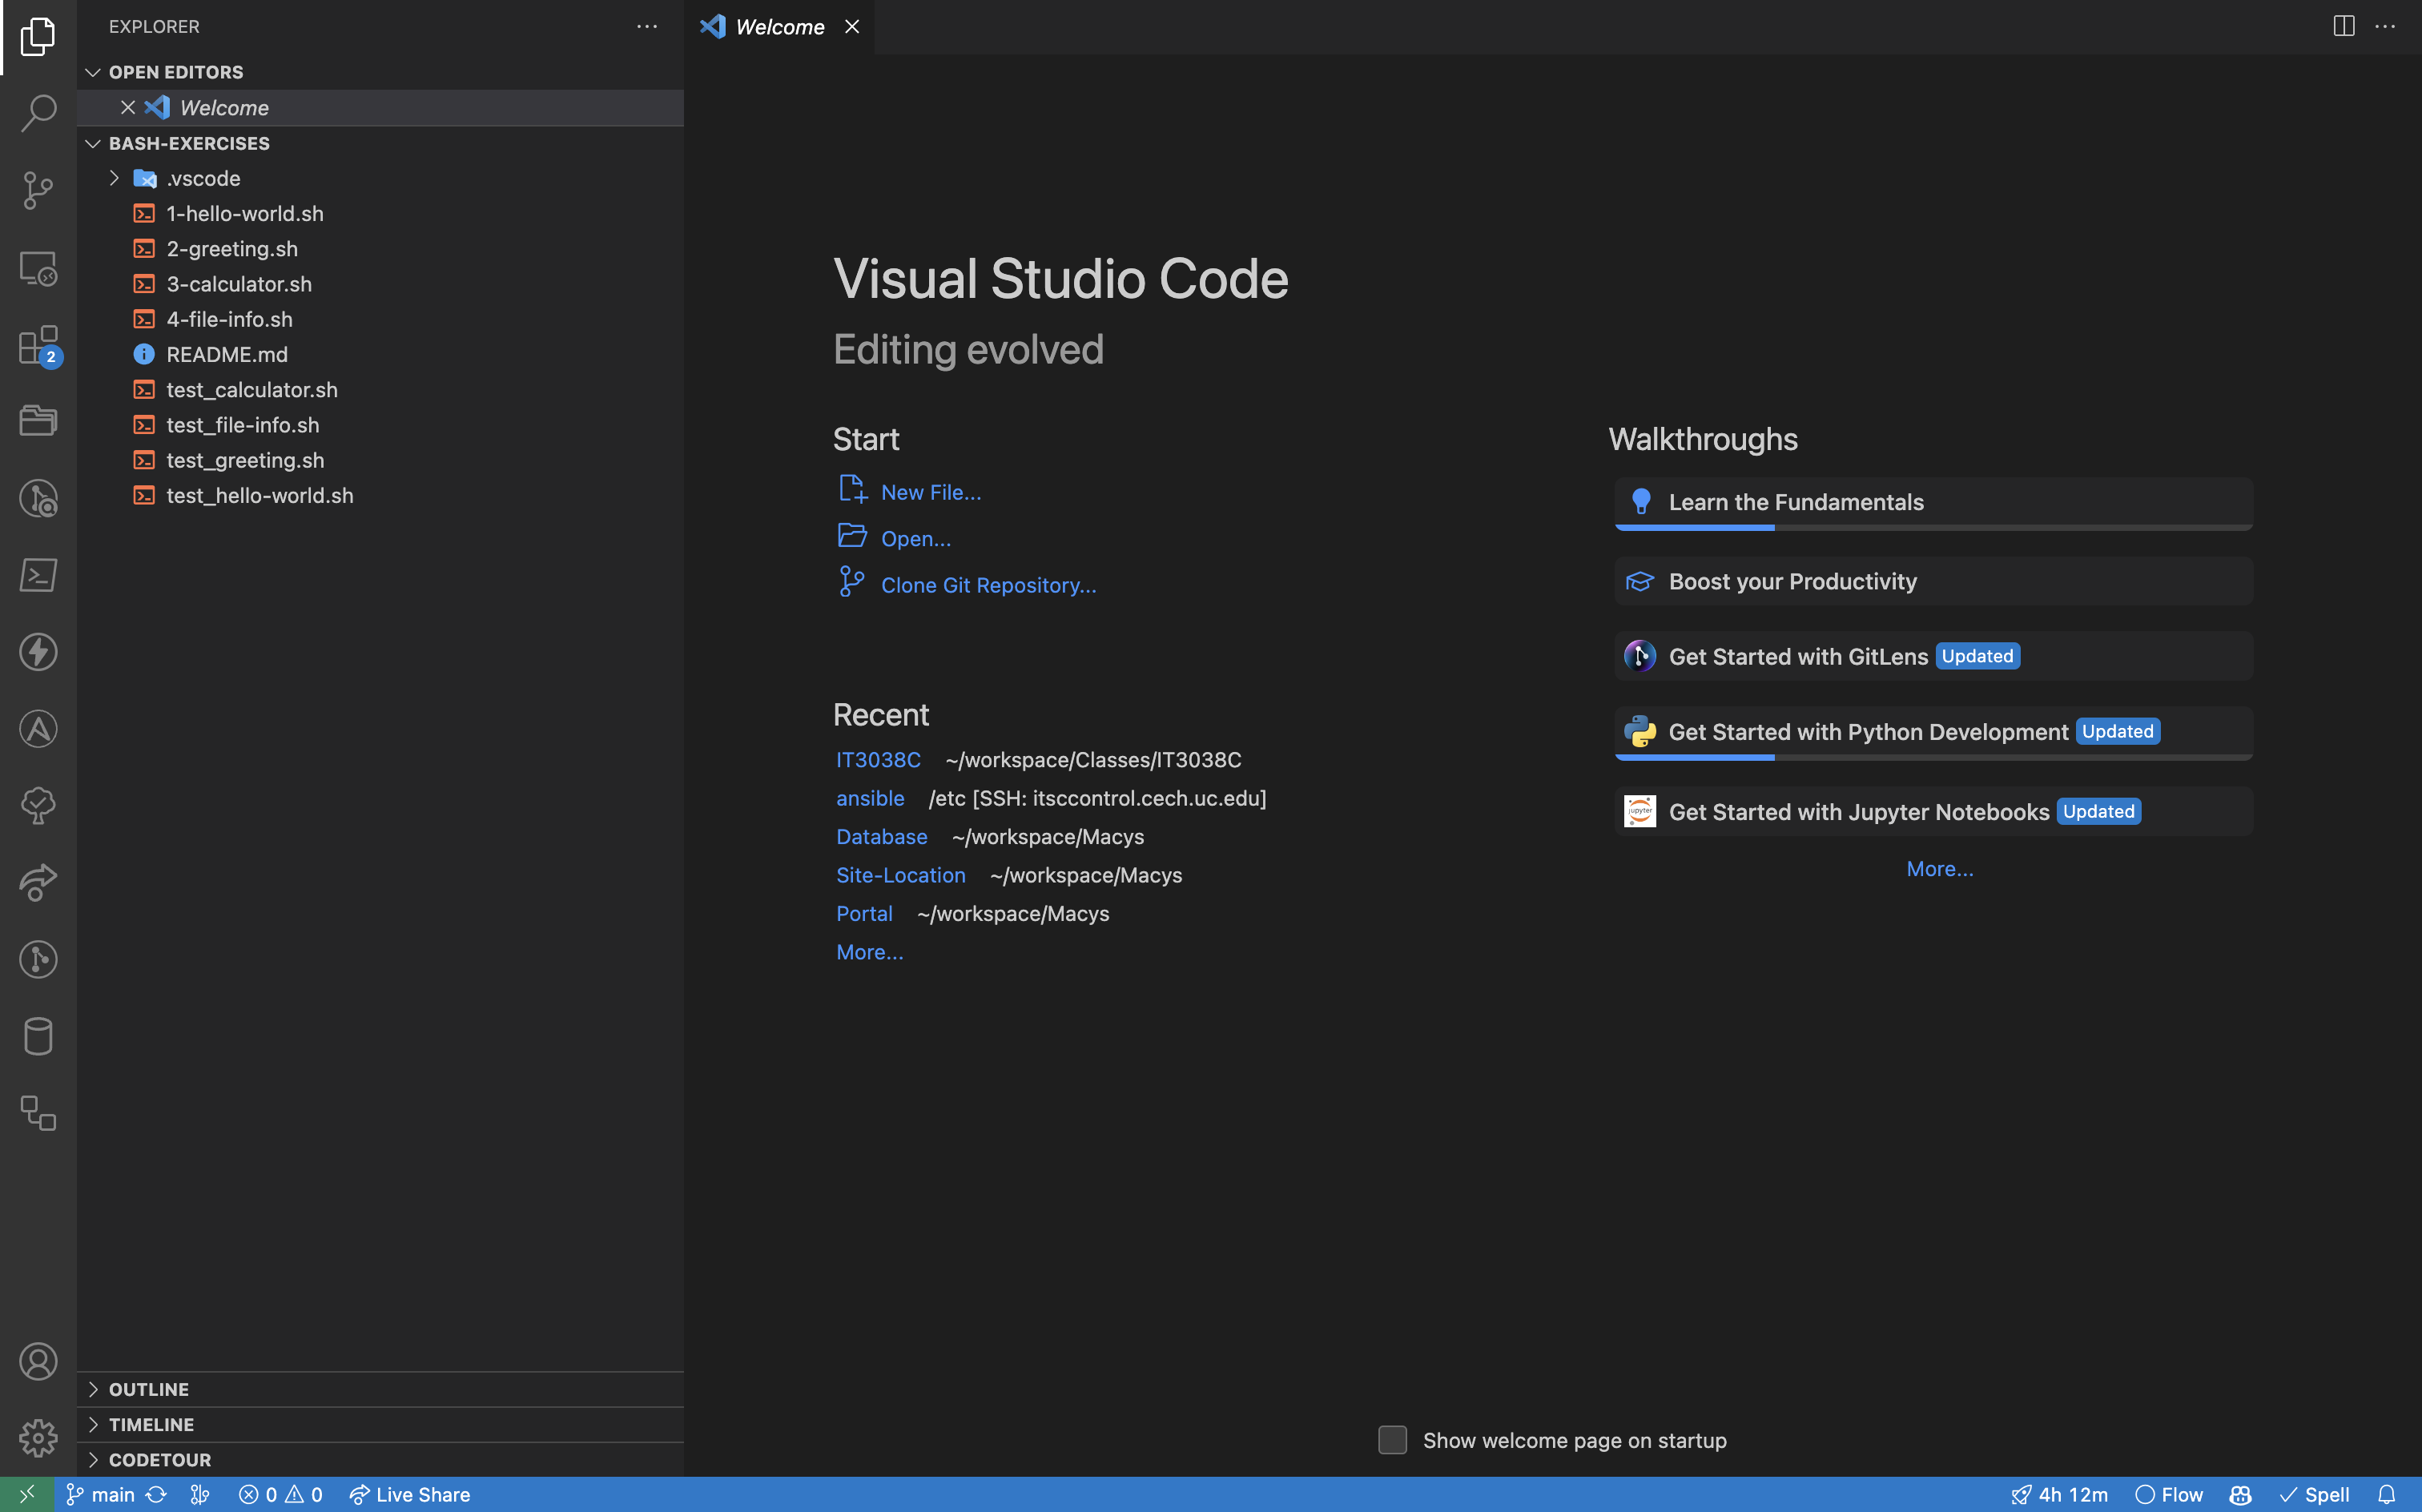Click More... under Recent list
Screen dimensions: 2422x1512
click(869, 952)
